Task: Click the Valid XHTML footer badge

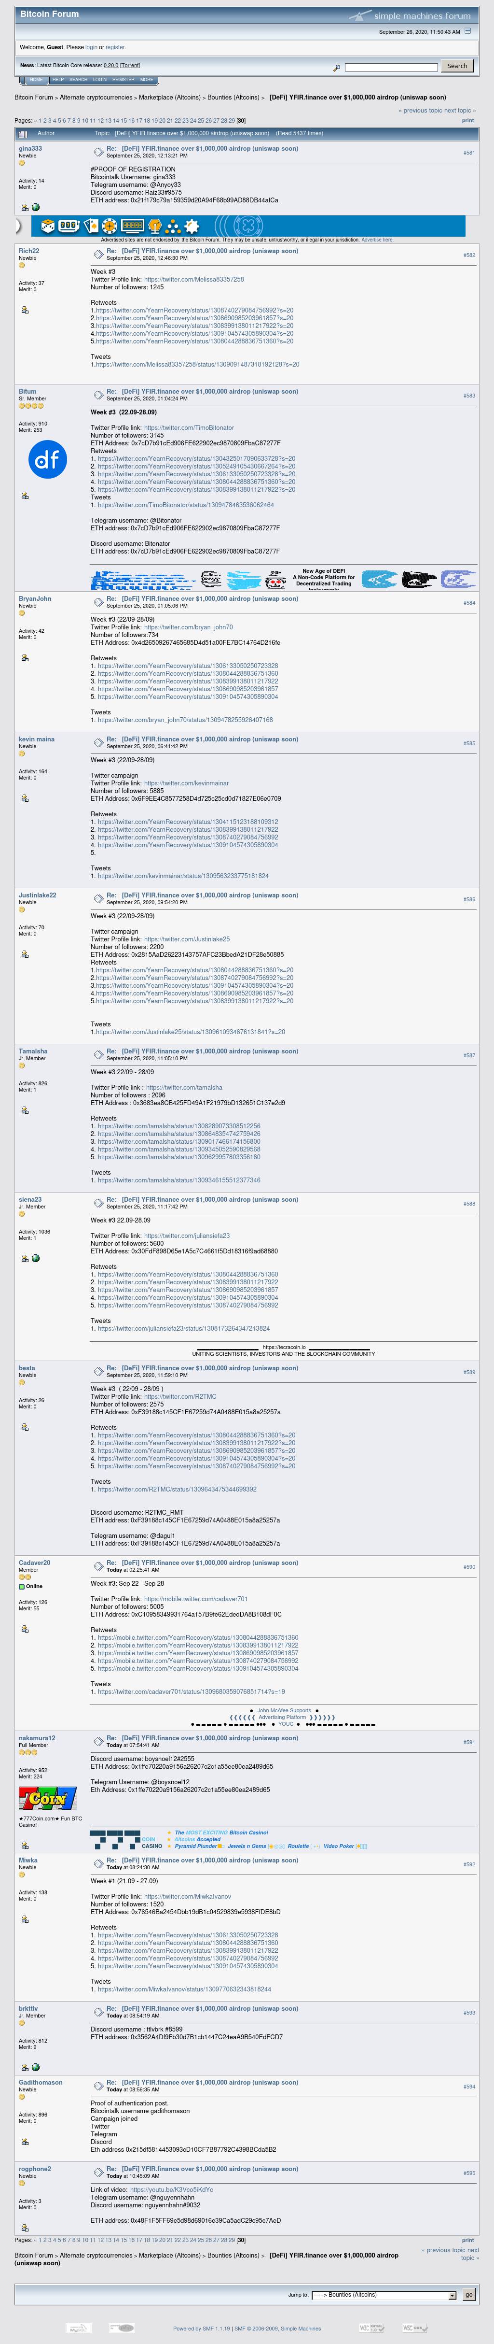Action: 371,2329
